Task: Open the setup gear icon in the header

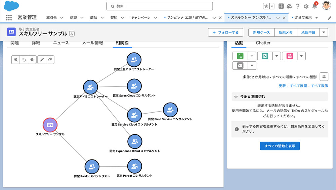Action: [x=306, y=6]
